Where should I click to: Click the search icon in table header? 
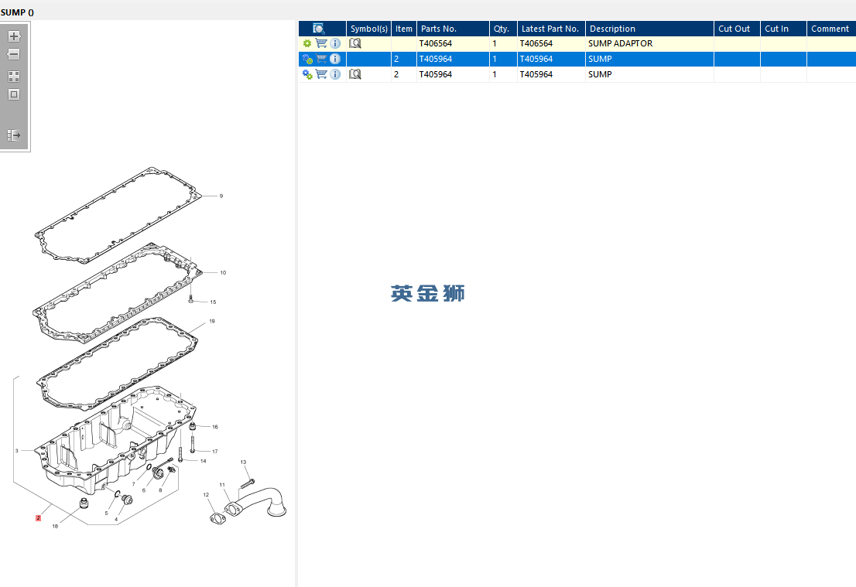[x=319, y=29]
